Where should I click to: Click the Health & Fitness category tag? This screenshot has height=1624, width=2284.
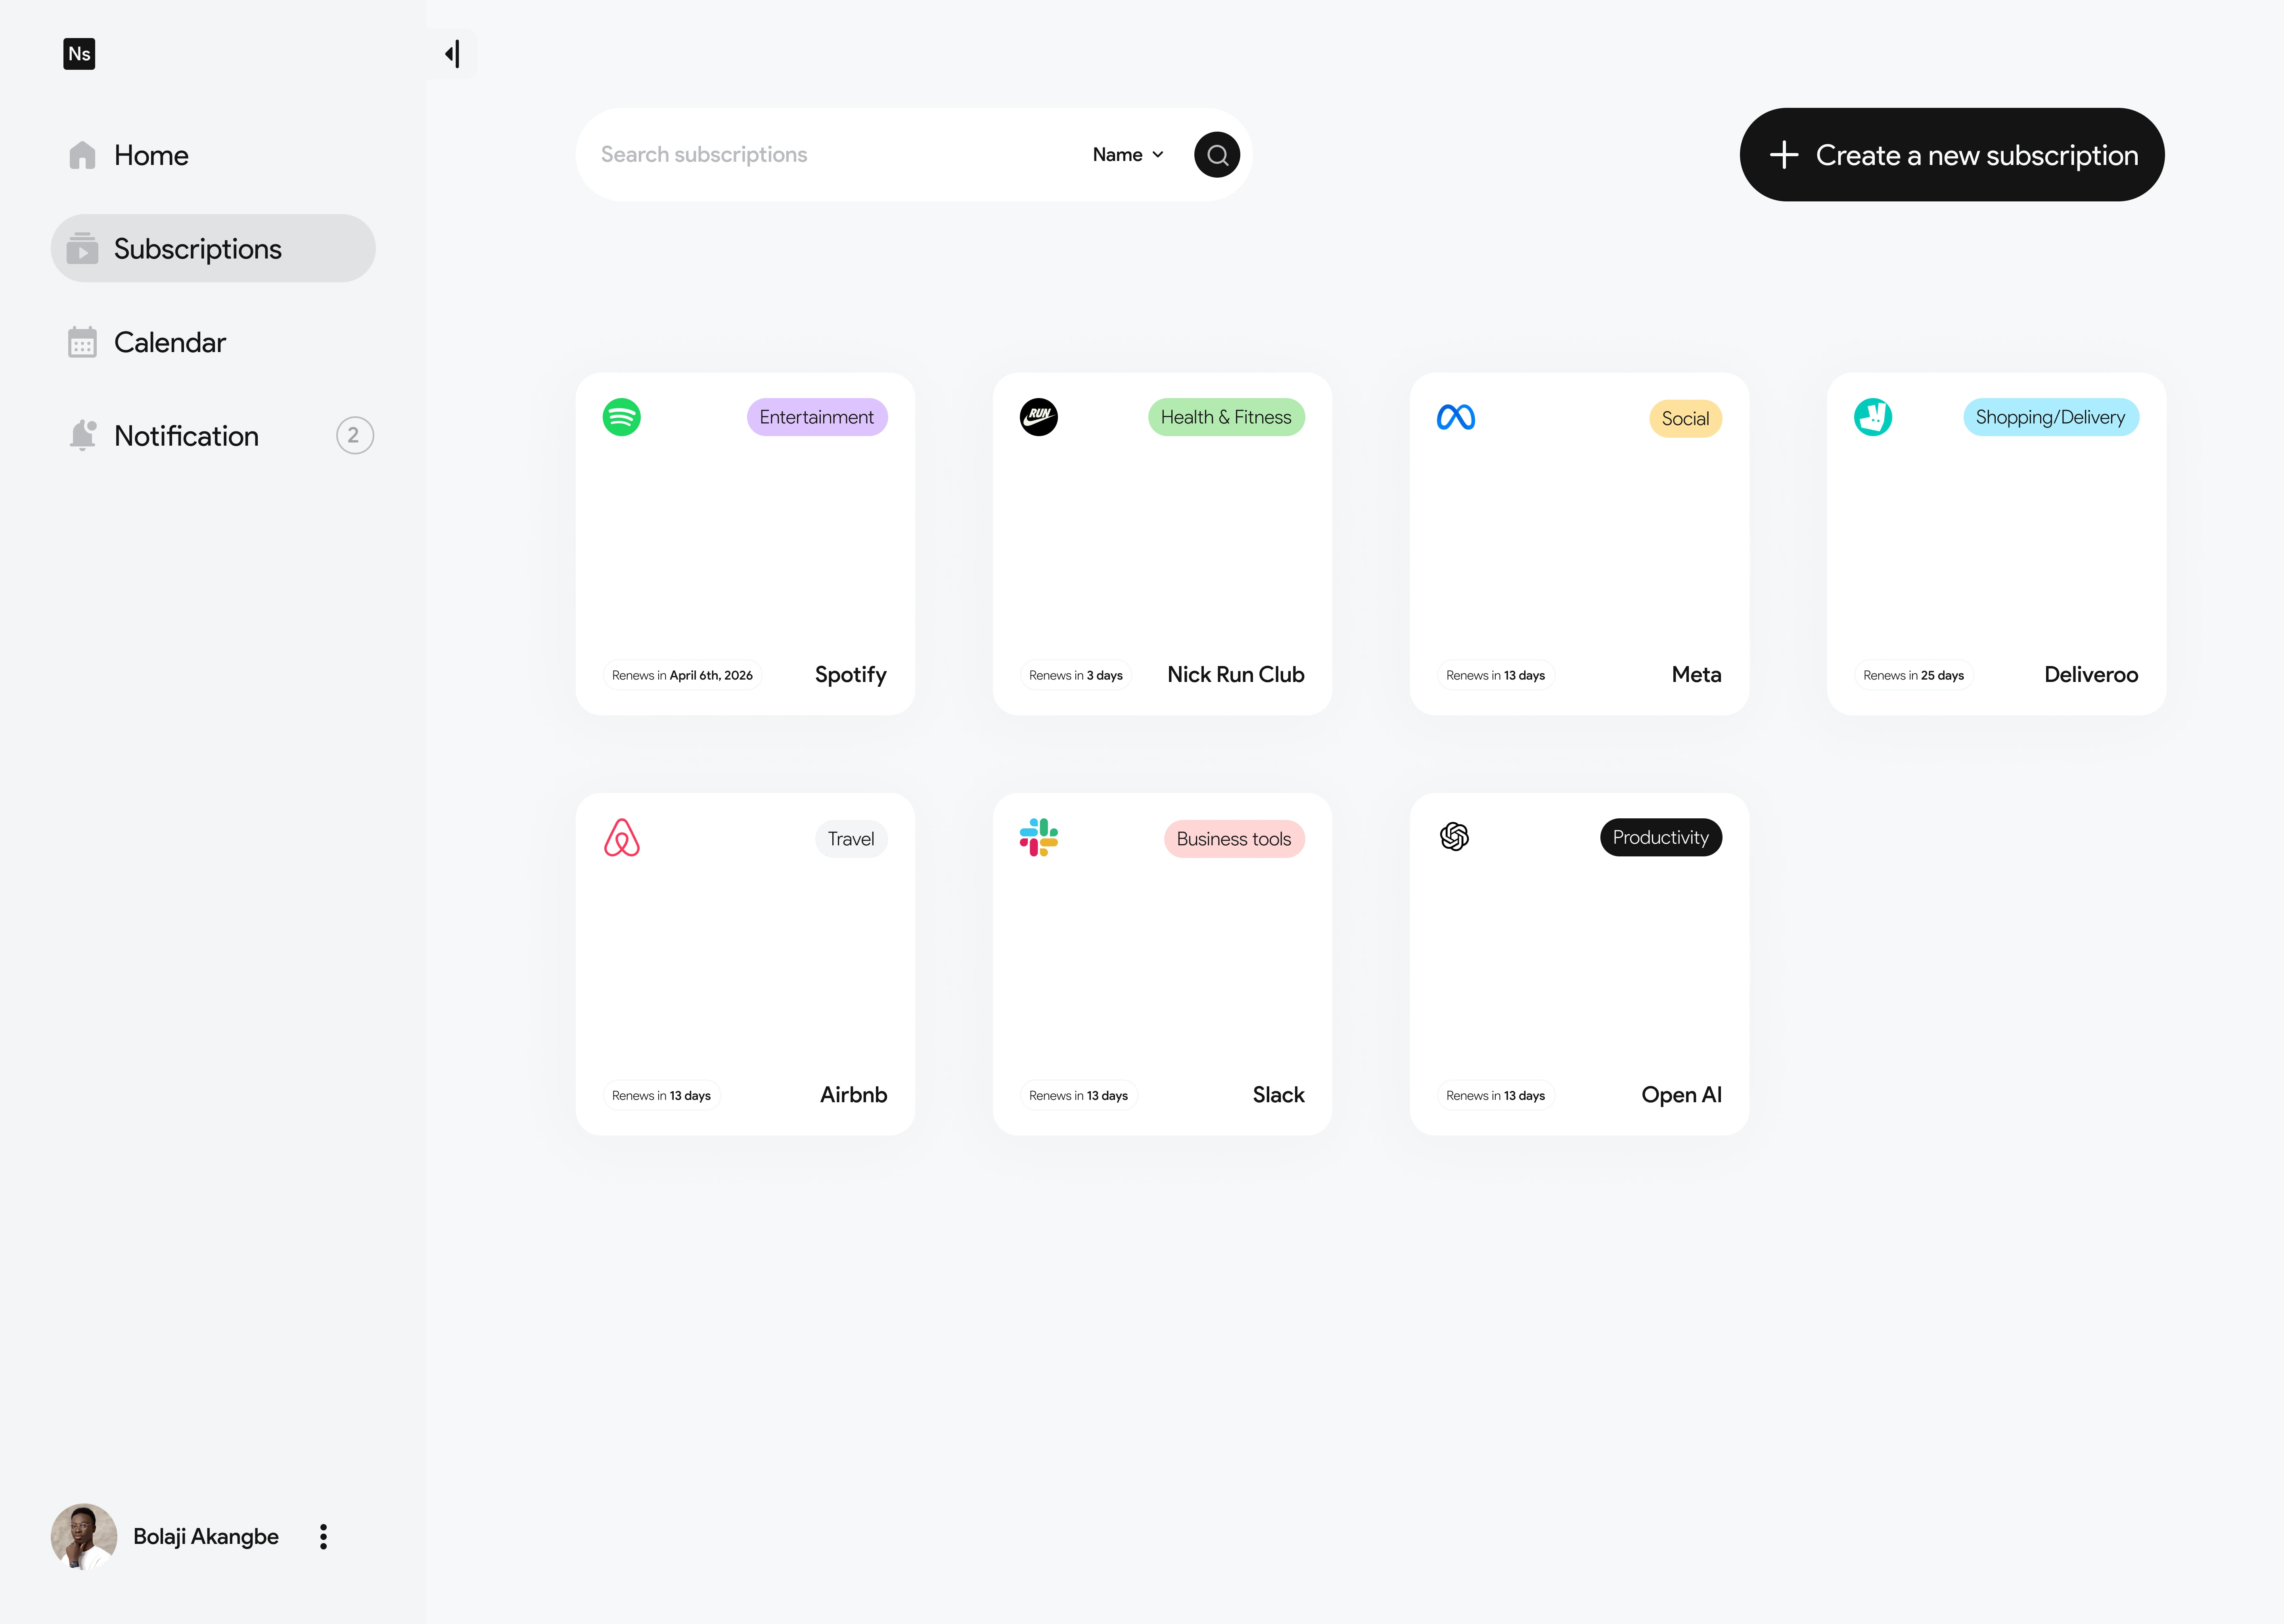[x=1226, y=417]
